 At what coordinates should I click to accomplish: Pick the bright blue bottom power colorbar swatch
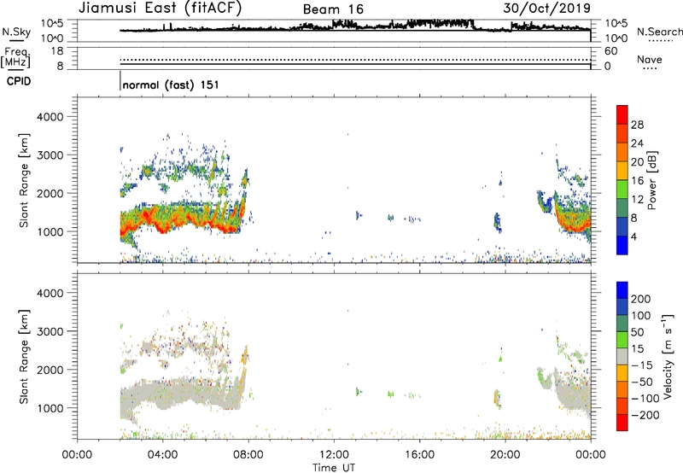point(622,245)
